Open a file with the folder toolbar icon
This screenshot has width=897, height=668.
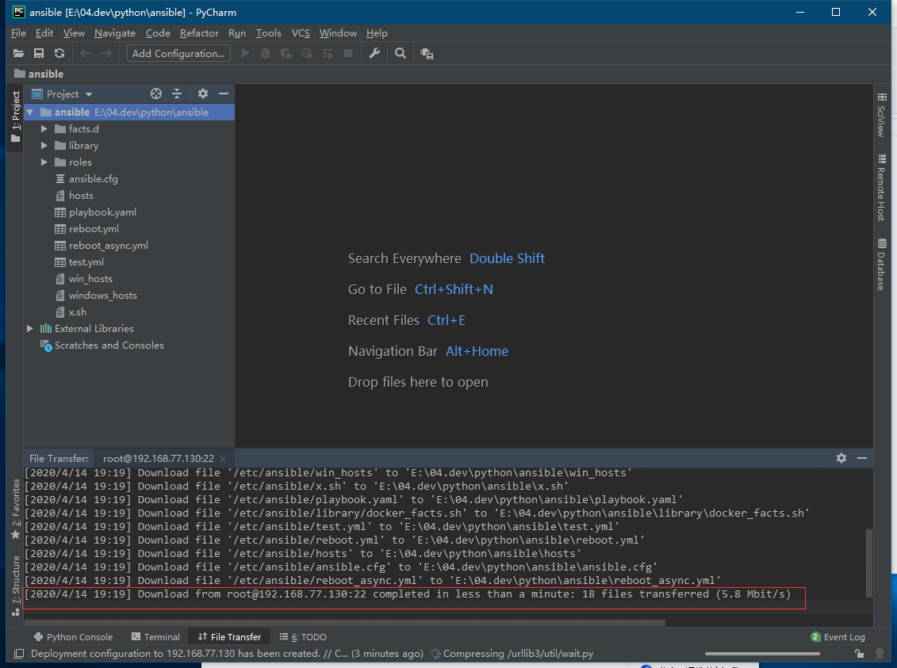(x=18, y=53)
